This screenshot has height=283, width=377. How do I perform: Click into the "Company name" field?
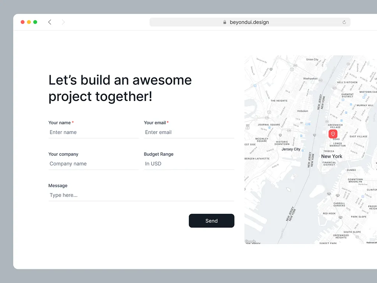click(94, 164)
